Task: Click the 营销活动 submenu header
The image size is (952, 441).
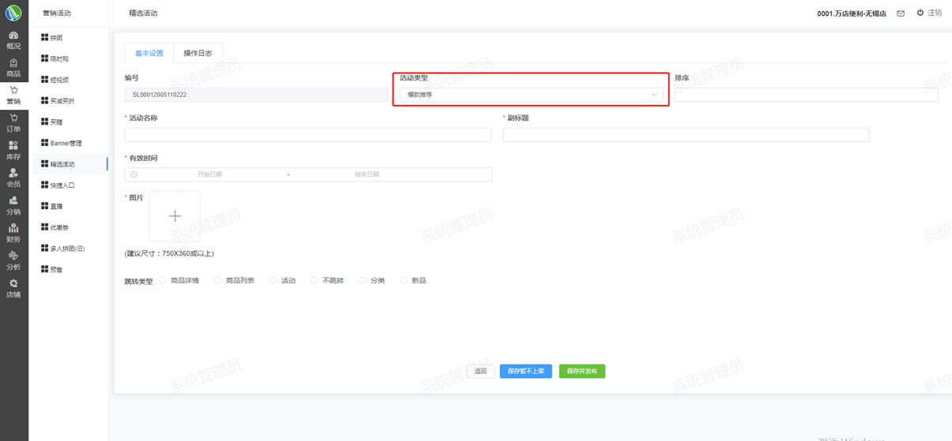Action: click(x=57, y=13)
